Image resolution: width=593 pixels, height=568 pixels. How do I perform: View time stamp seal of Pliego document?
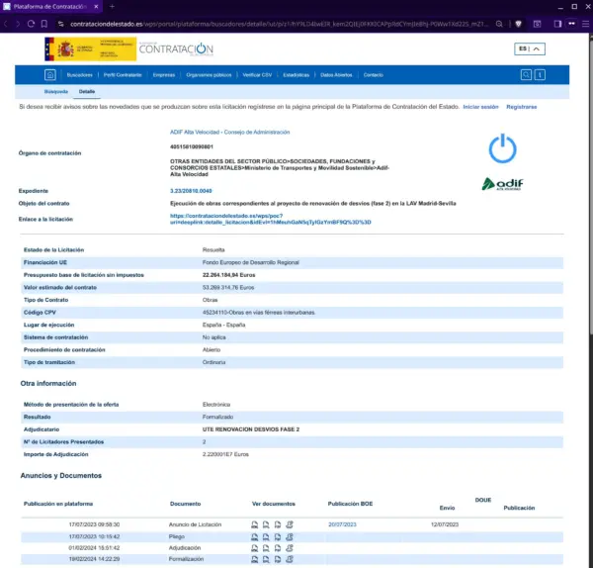(x=290, y=536)
